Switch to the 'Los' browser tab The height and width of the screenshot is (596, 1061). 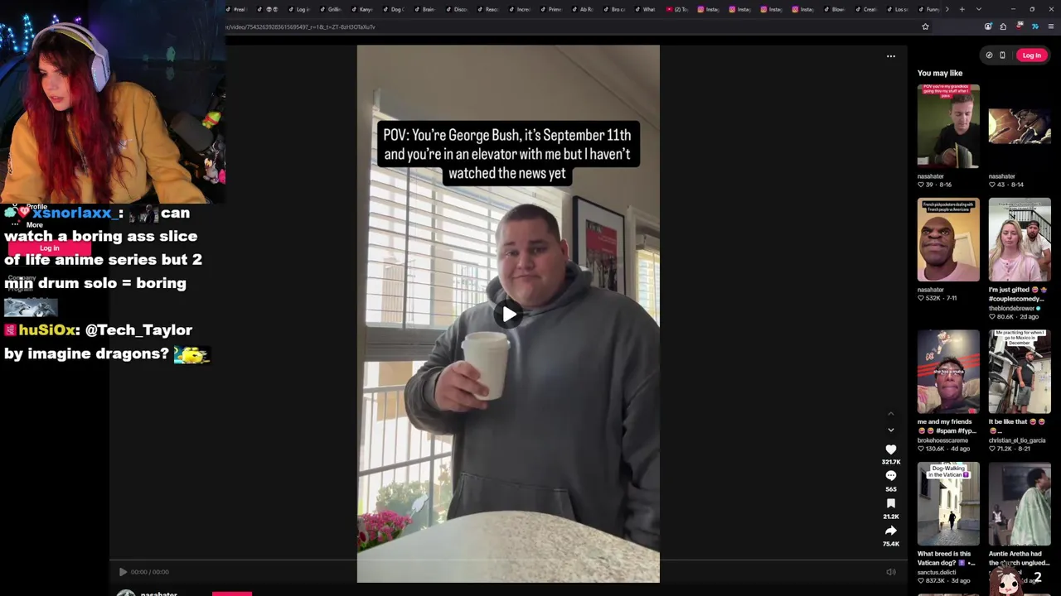tap(899, 9)
